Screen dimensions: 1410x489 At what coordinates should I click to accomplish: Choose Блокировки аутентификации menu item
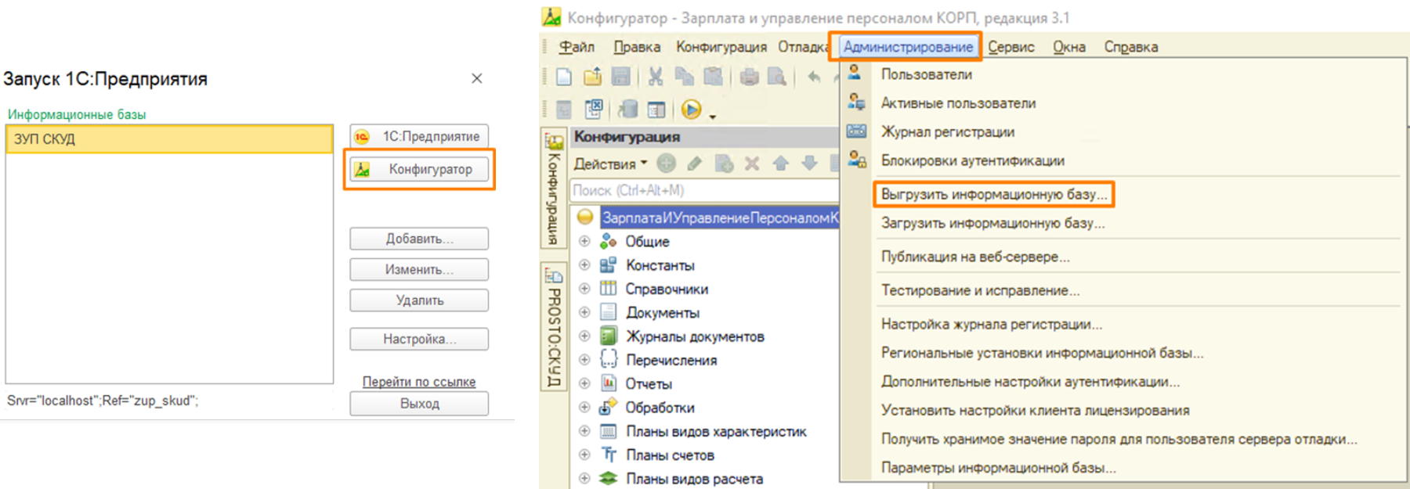click(x=972, y=160)
